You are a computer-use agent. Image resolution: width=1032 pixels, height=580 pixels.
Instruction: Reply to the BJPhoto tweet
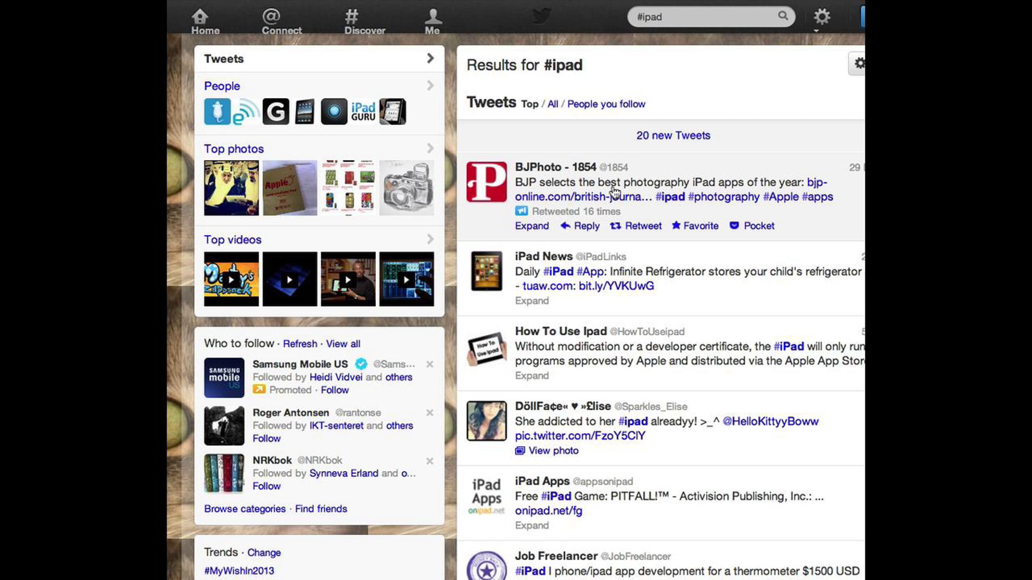[580, 226]
